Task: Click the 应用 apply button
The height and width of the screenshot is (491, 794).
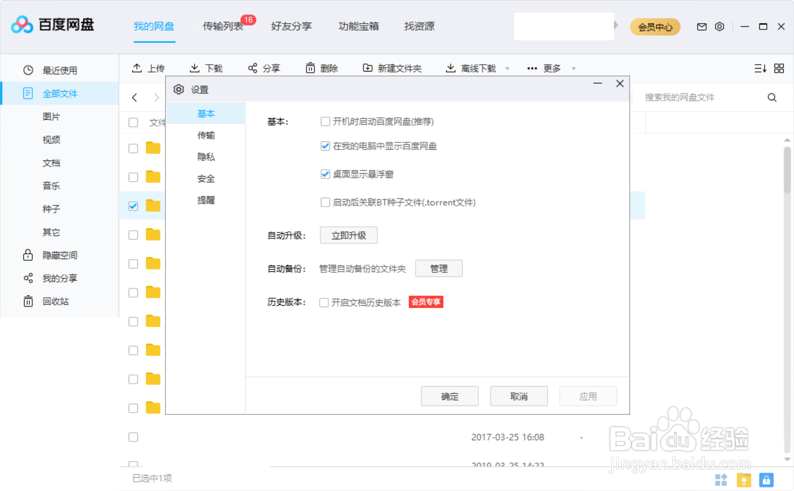Action: point(588,396)
